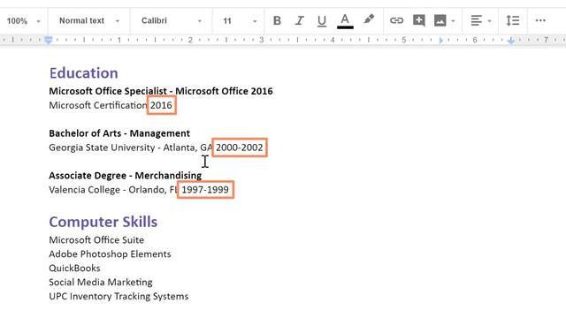Screen dimensions: 566x318
Task: Click UPC Inventory Tracking Systems line
Action: click(119, 296)
